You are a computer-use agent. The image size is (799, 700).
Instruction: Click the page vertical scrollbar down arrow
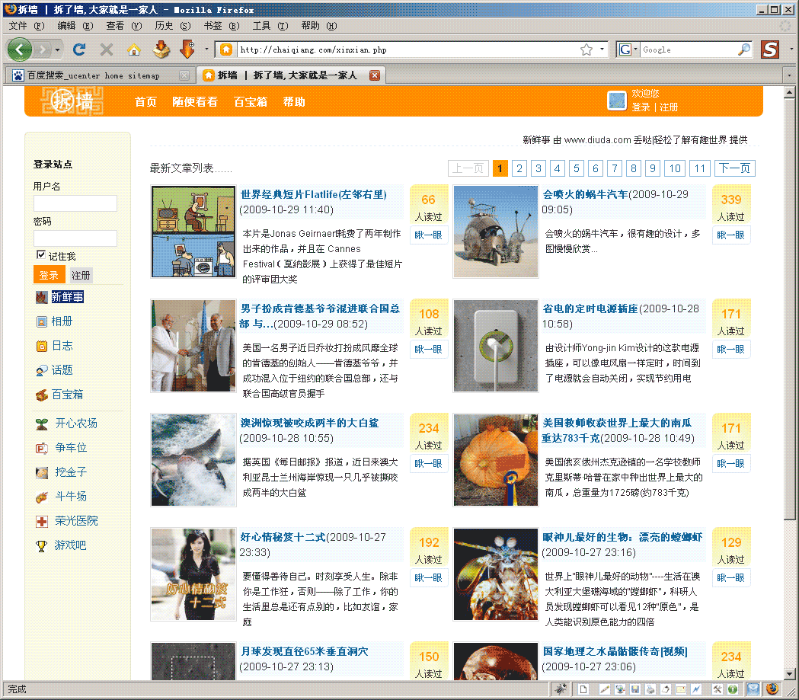pos(789,674)
